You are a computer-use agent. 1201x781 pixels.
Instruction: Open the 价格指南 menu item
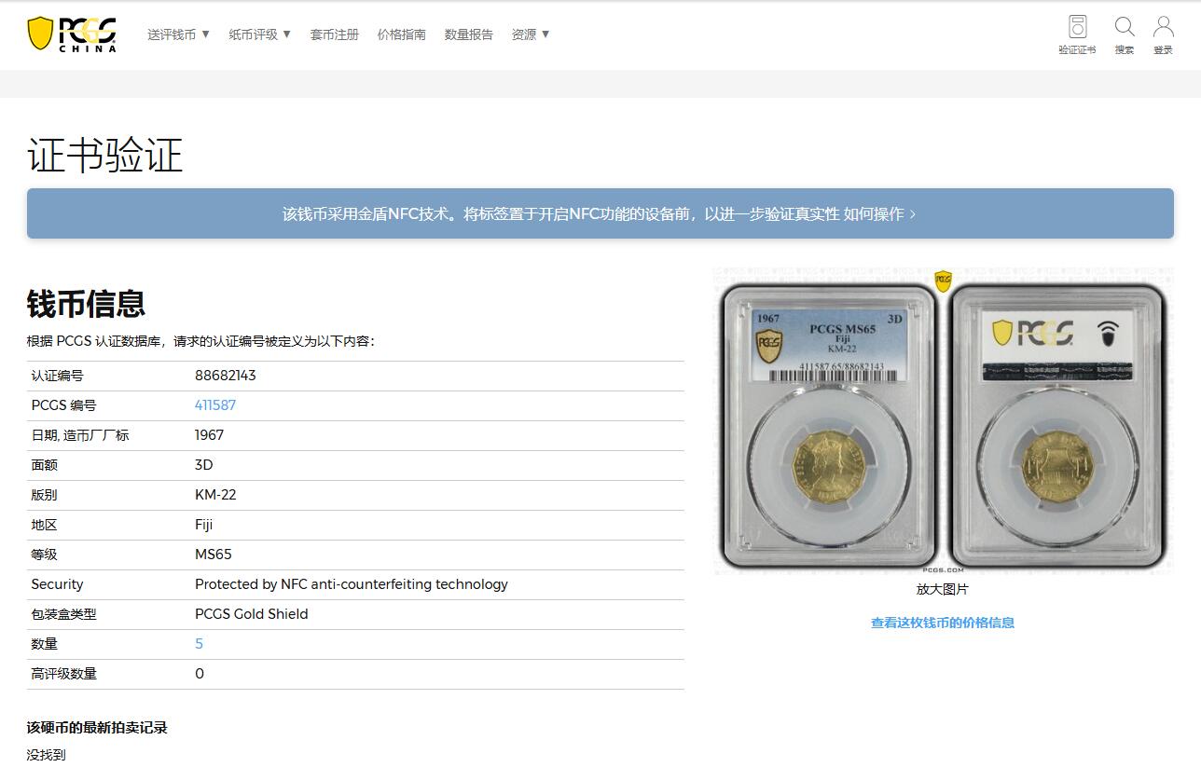pyautogui.click(x=402, y=34)
